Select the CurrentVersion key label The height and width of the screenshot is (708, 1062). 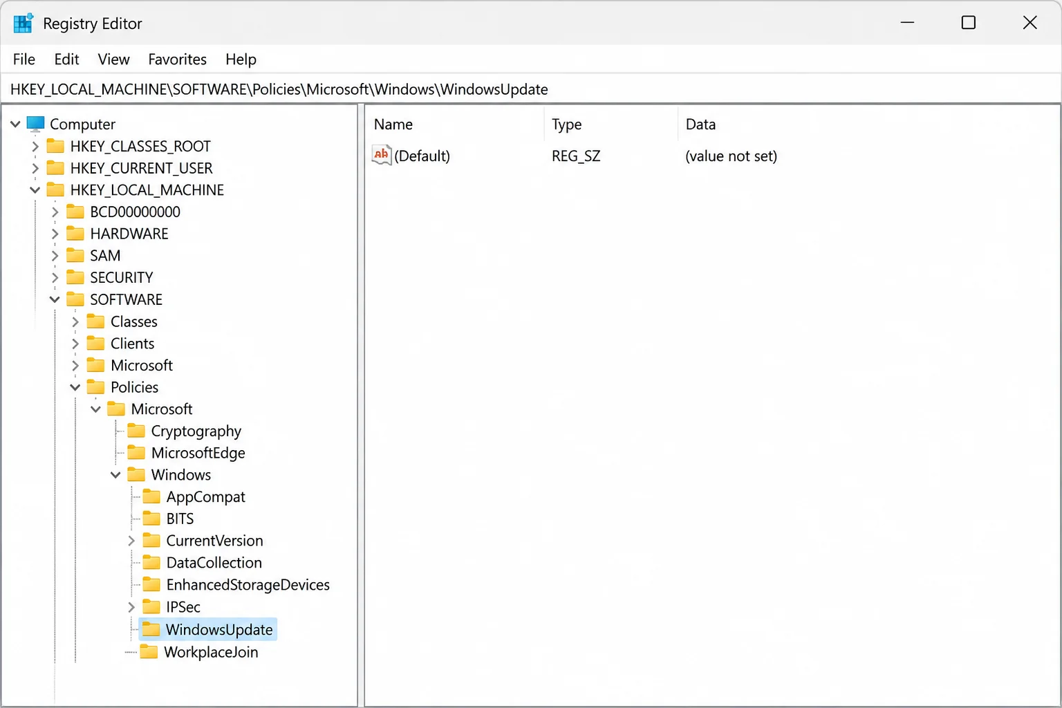coord(215,541)
